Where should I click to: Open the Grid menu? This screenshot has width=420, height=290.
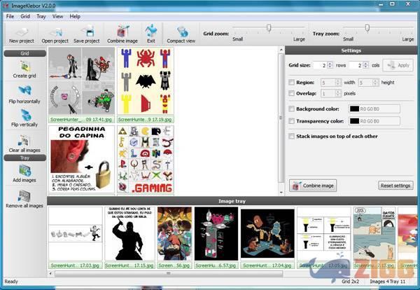click(x=24, y=16)
